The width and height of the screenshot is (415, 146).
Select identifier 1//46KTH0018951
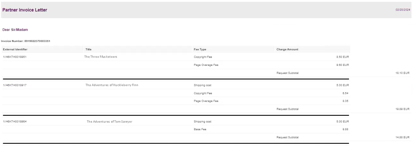tap(15, 57)
